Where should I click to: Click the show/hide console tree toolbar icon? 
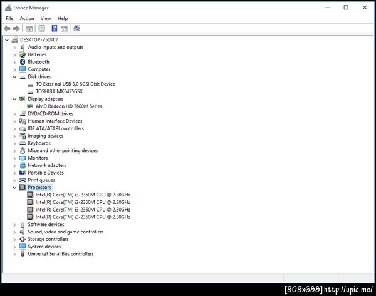tap(29, 29)
